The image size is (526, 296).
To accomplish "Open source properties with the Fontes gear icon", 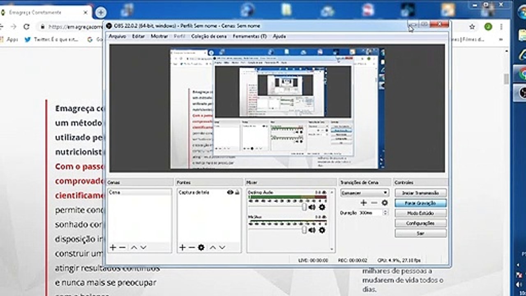I will (x=201, y=247).
